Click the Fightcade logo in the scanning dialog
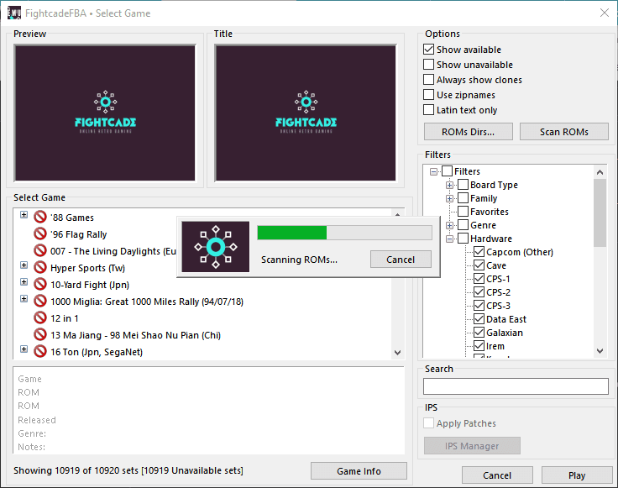Screen dimensions: 618x488 coord(216,247)
